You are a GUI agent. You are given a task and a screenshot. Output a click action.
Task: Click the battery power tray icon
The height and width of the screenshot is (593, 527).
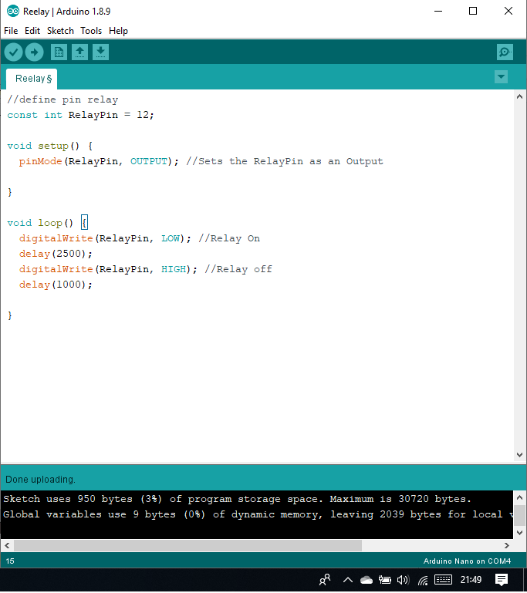coord(385,580)
